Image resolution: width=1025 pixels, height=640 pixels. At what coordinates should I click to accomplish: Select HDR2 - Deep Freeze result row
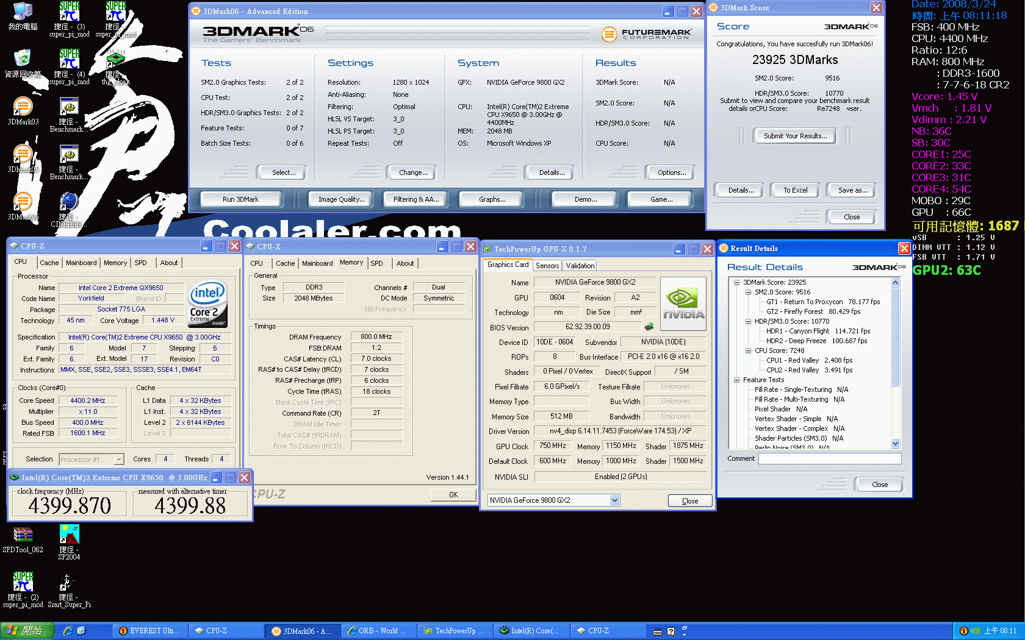(x=816, y=341)
